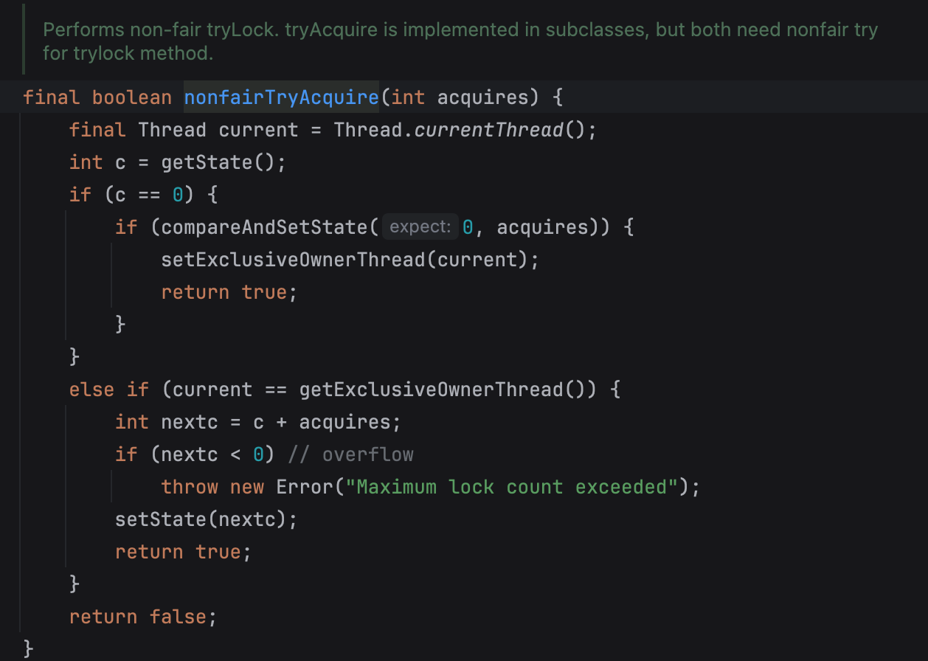Click the "Maximum lock count exceeded" string
928x661 pixels.
point(516,487)
